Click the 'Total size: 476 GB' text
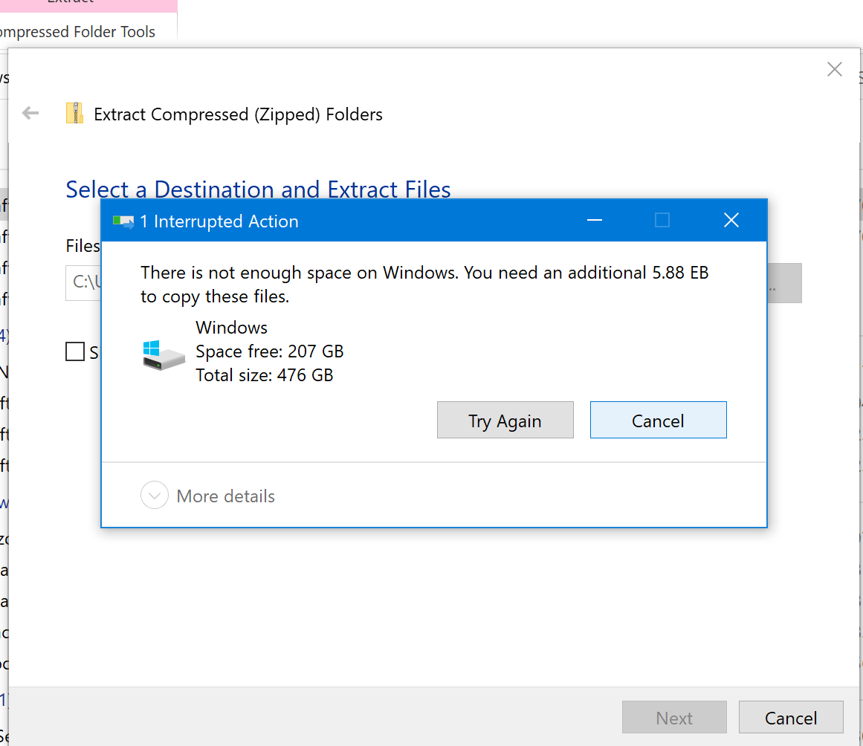 (265, 375)
